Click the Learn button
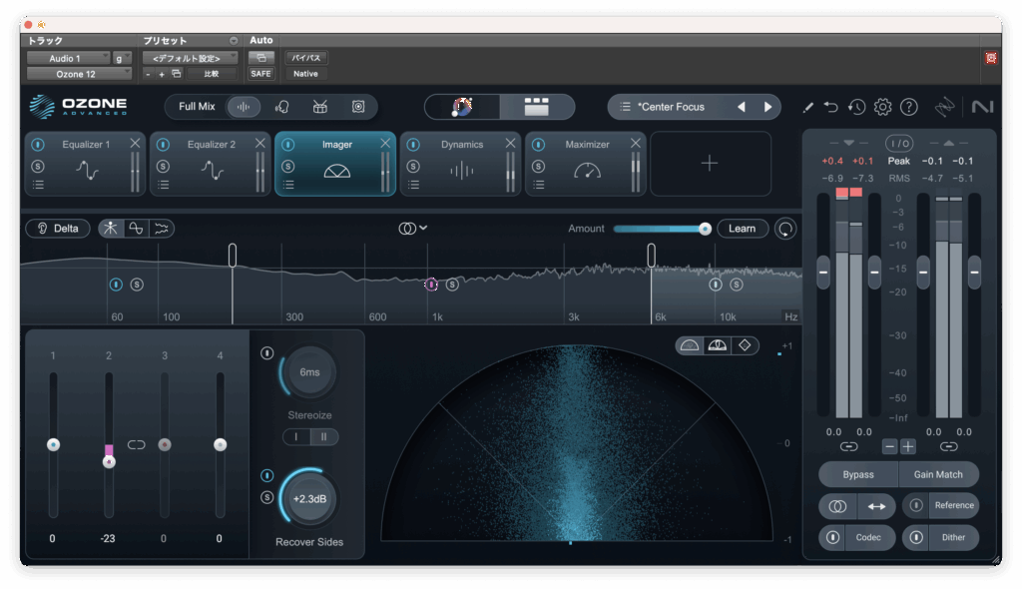 click(742, 229)
